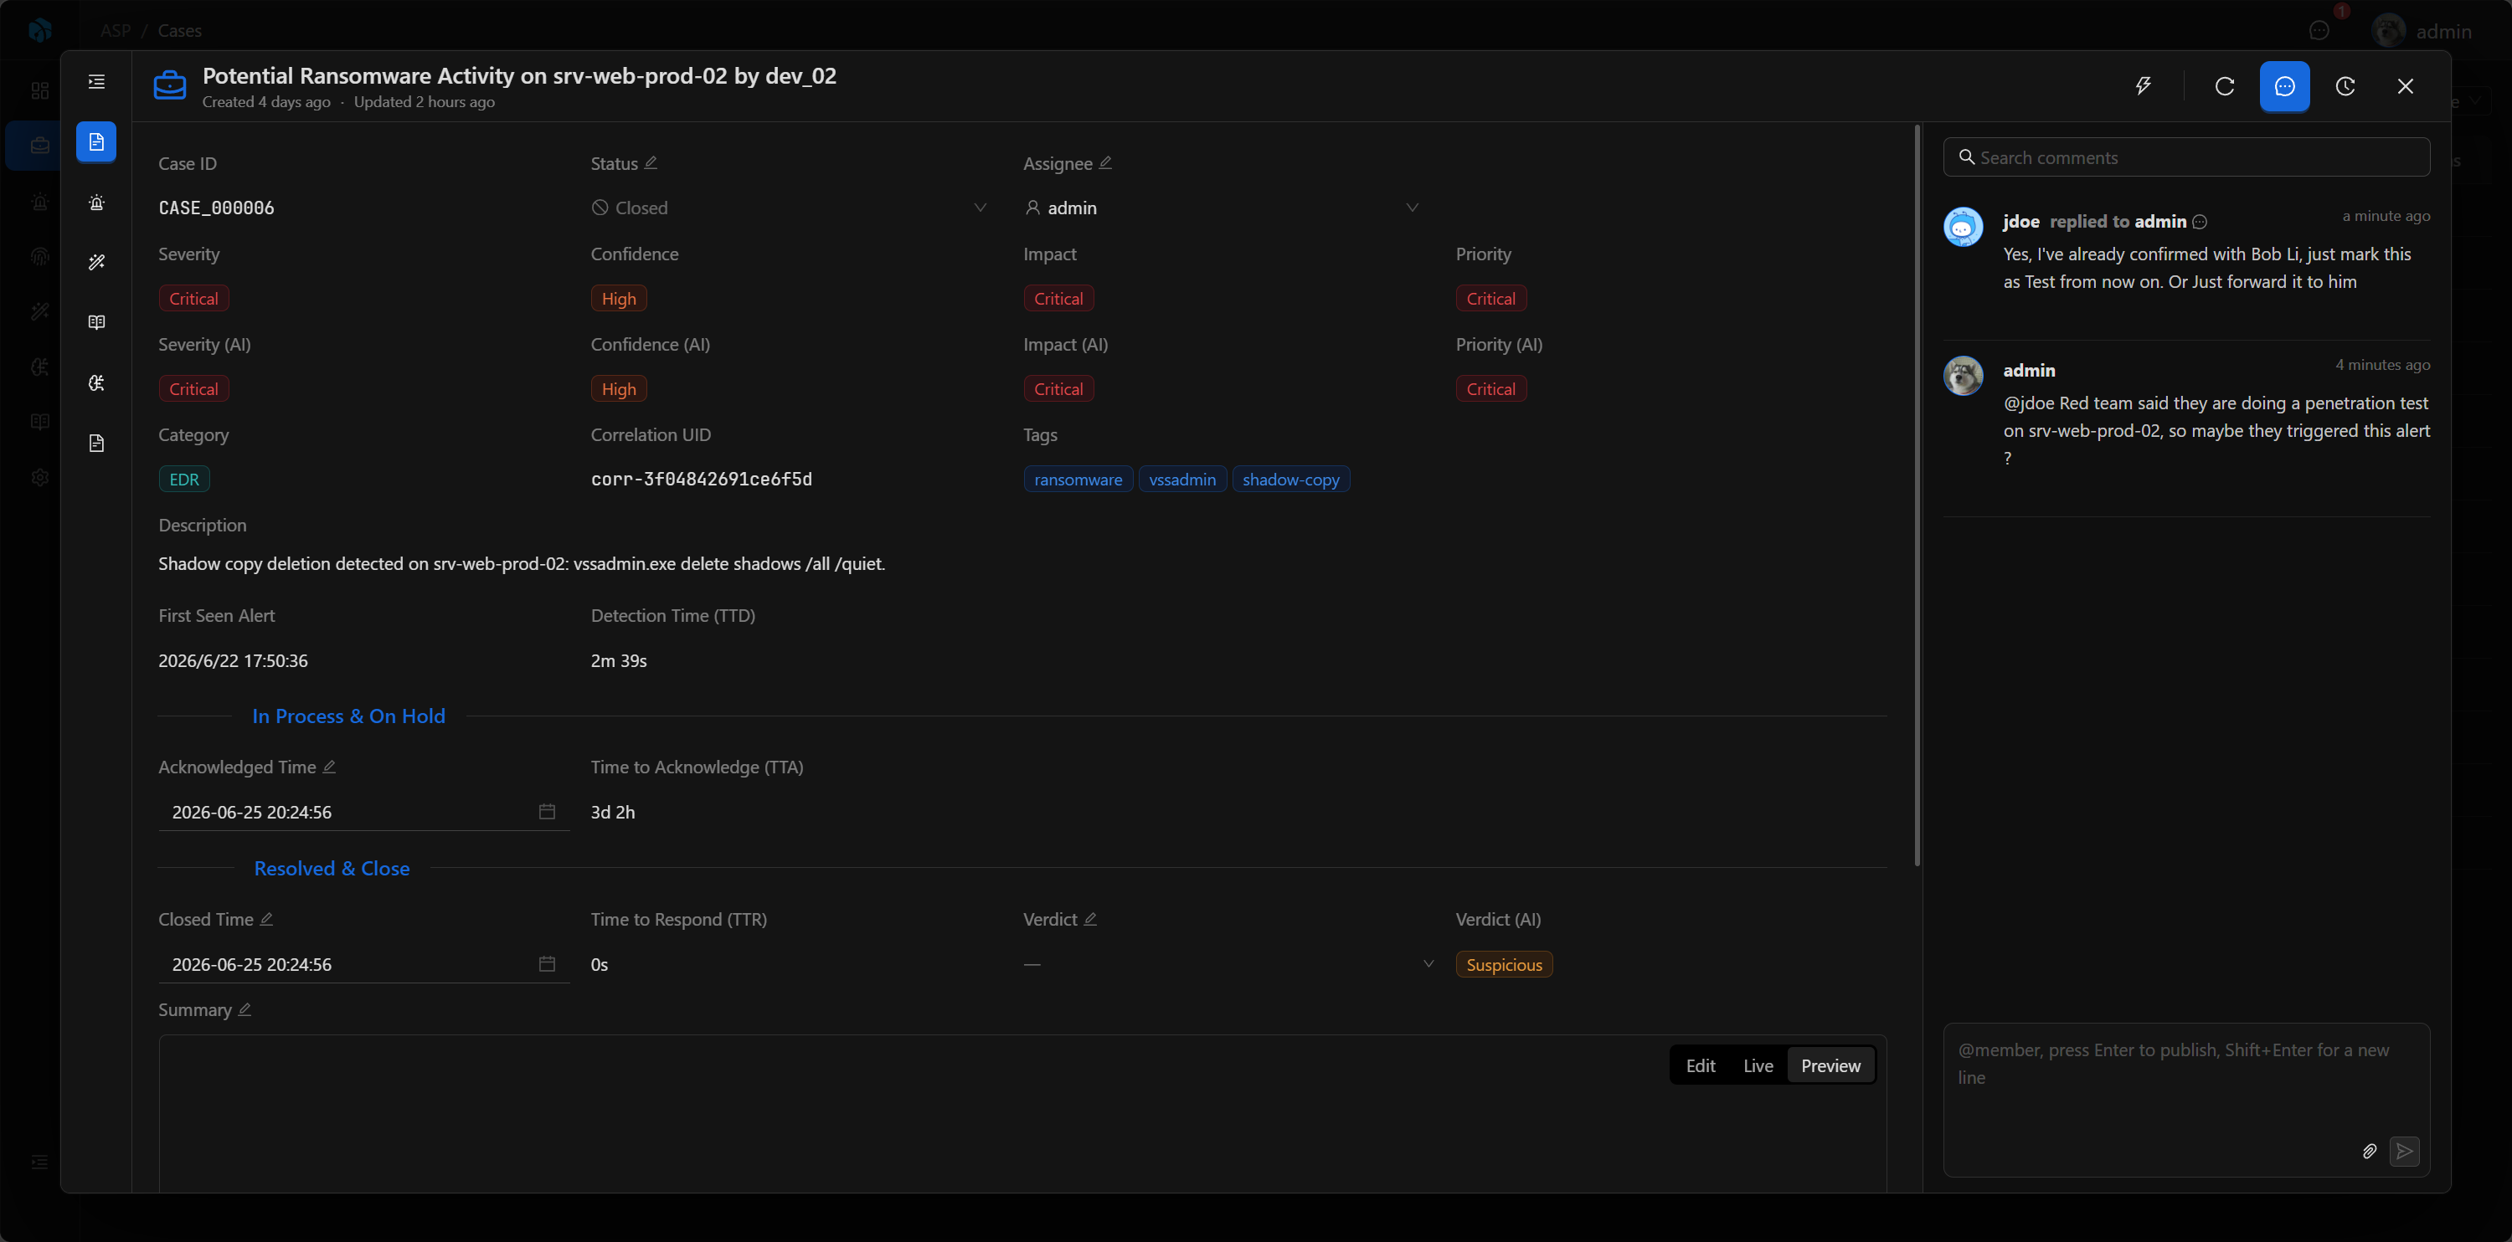The width and height of the screenshot is (2512, 1242).
Task: Click the Severity Critical badge
Action: tap(193, 298)
